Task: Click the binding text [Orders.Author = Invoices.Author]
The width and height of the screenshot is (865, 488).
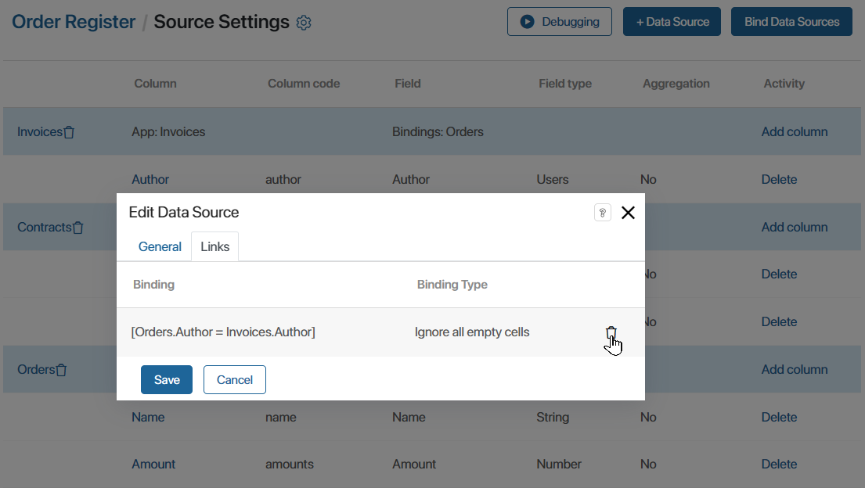Action: point(223,332)
